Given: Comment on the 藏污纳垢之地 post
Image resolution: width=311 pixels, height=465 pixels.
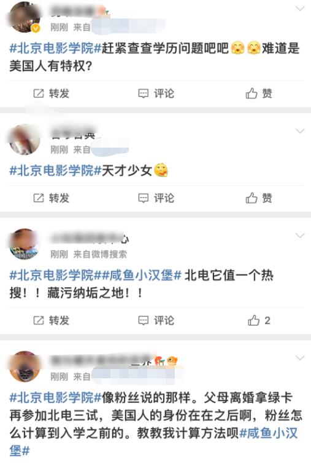Looking at the screenshot, I should 156,320.
